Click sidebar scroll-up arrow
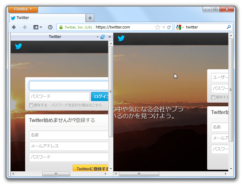Screen dimensions: 243x186 (x=111, y=44)
